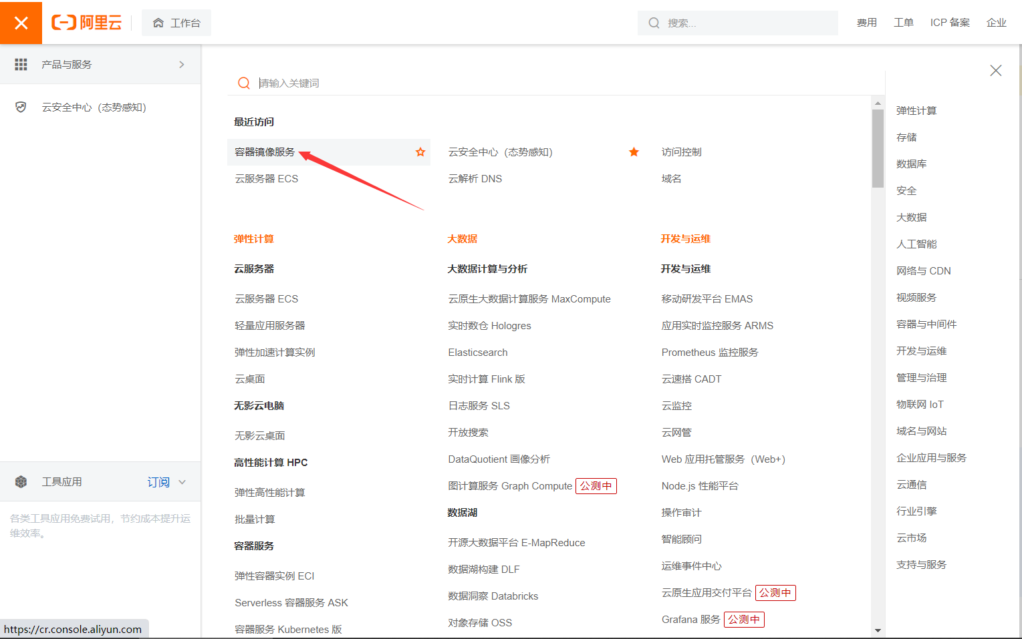Screen dimensions: 1022x639
Task: Select 轻量应用服务器 product
Action: click(x=269, y=326)
